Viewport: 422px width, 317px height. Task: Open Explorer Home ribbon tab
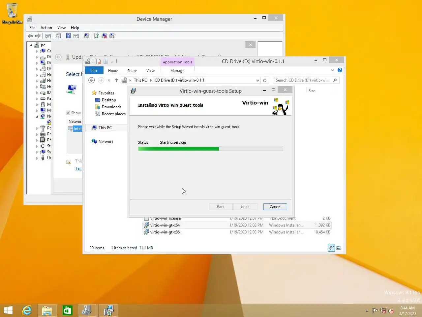click(113, 71)
